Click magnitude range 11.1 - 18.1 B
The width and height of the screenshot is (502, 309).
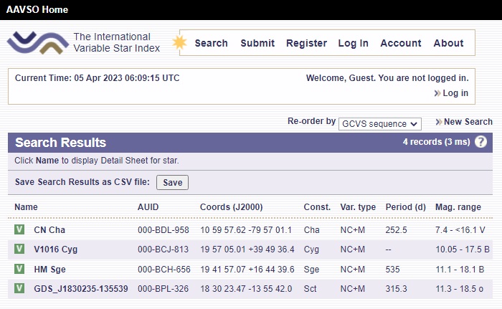point(460,270)
